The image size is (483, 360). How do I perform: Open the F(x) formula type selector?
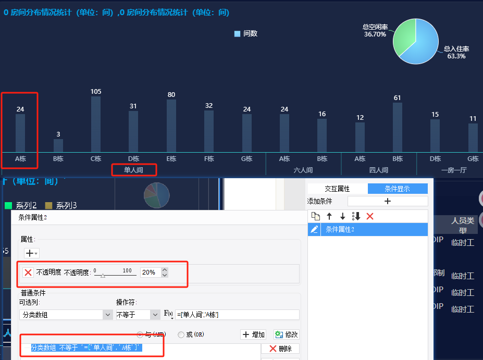coord(168,314)
